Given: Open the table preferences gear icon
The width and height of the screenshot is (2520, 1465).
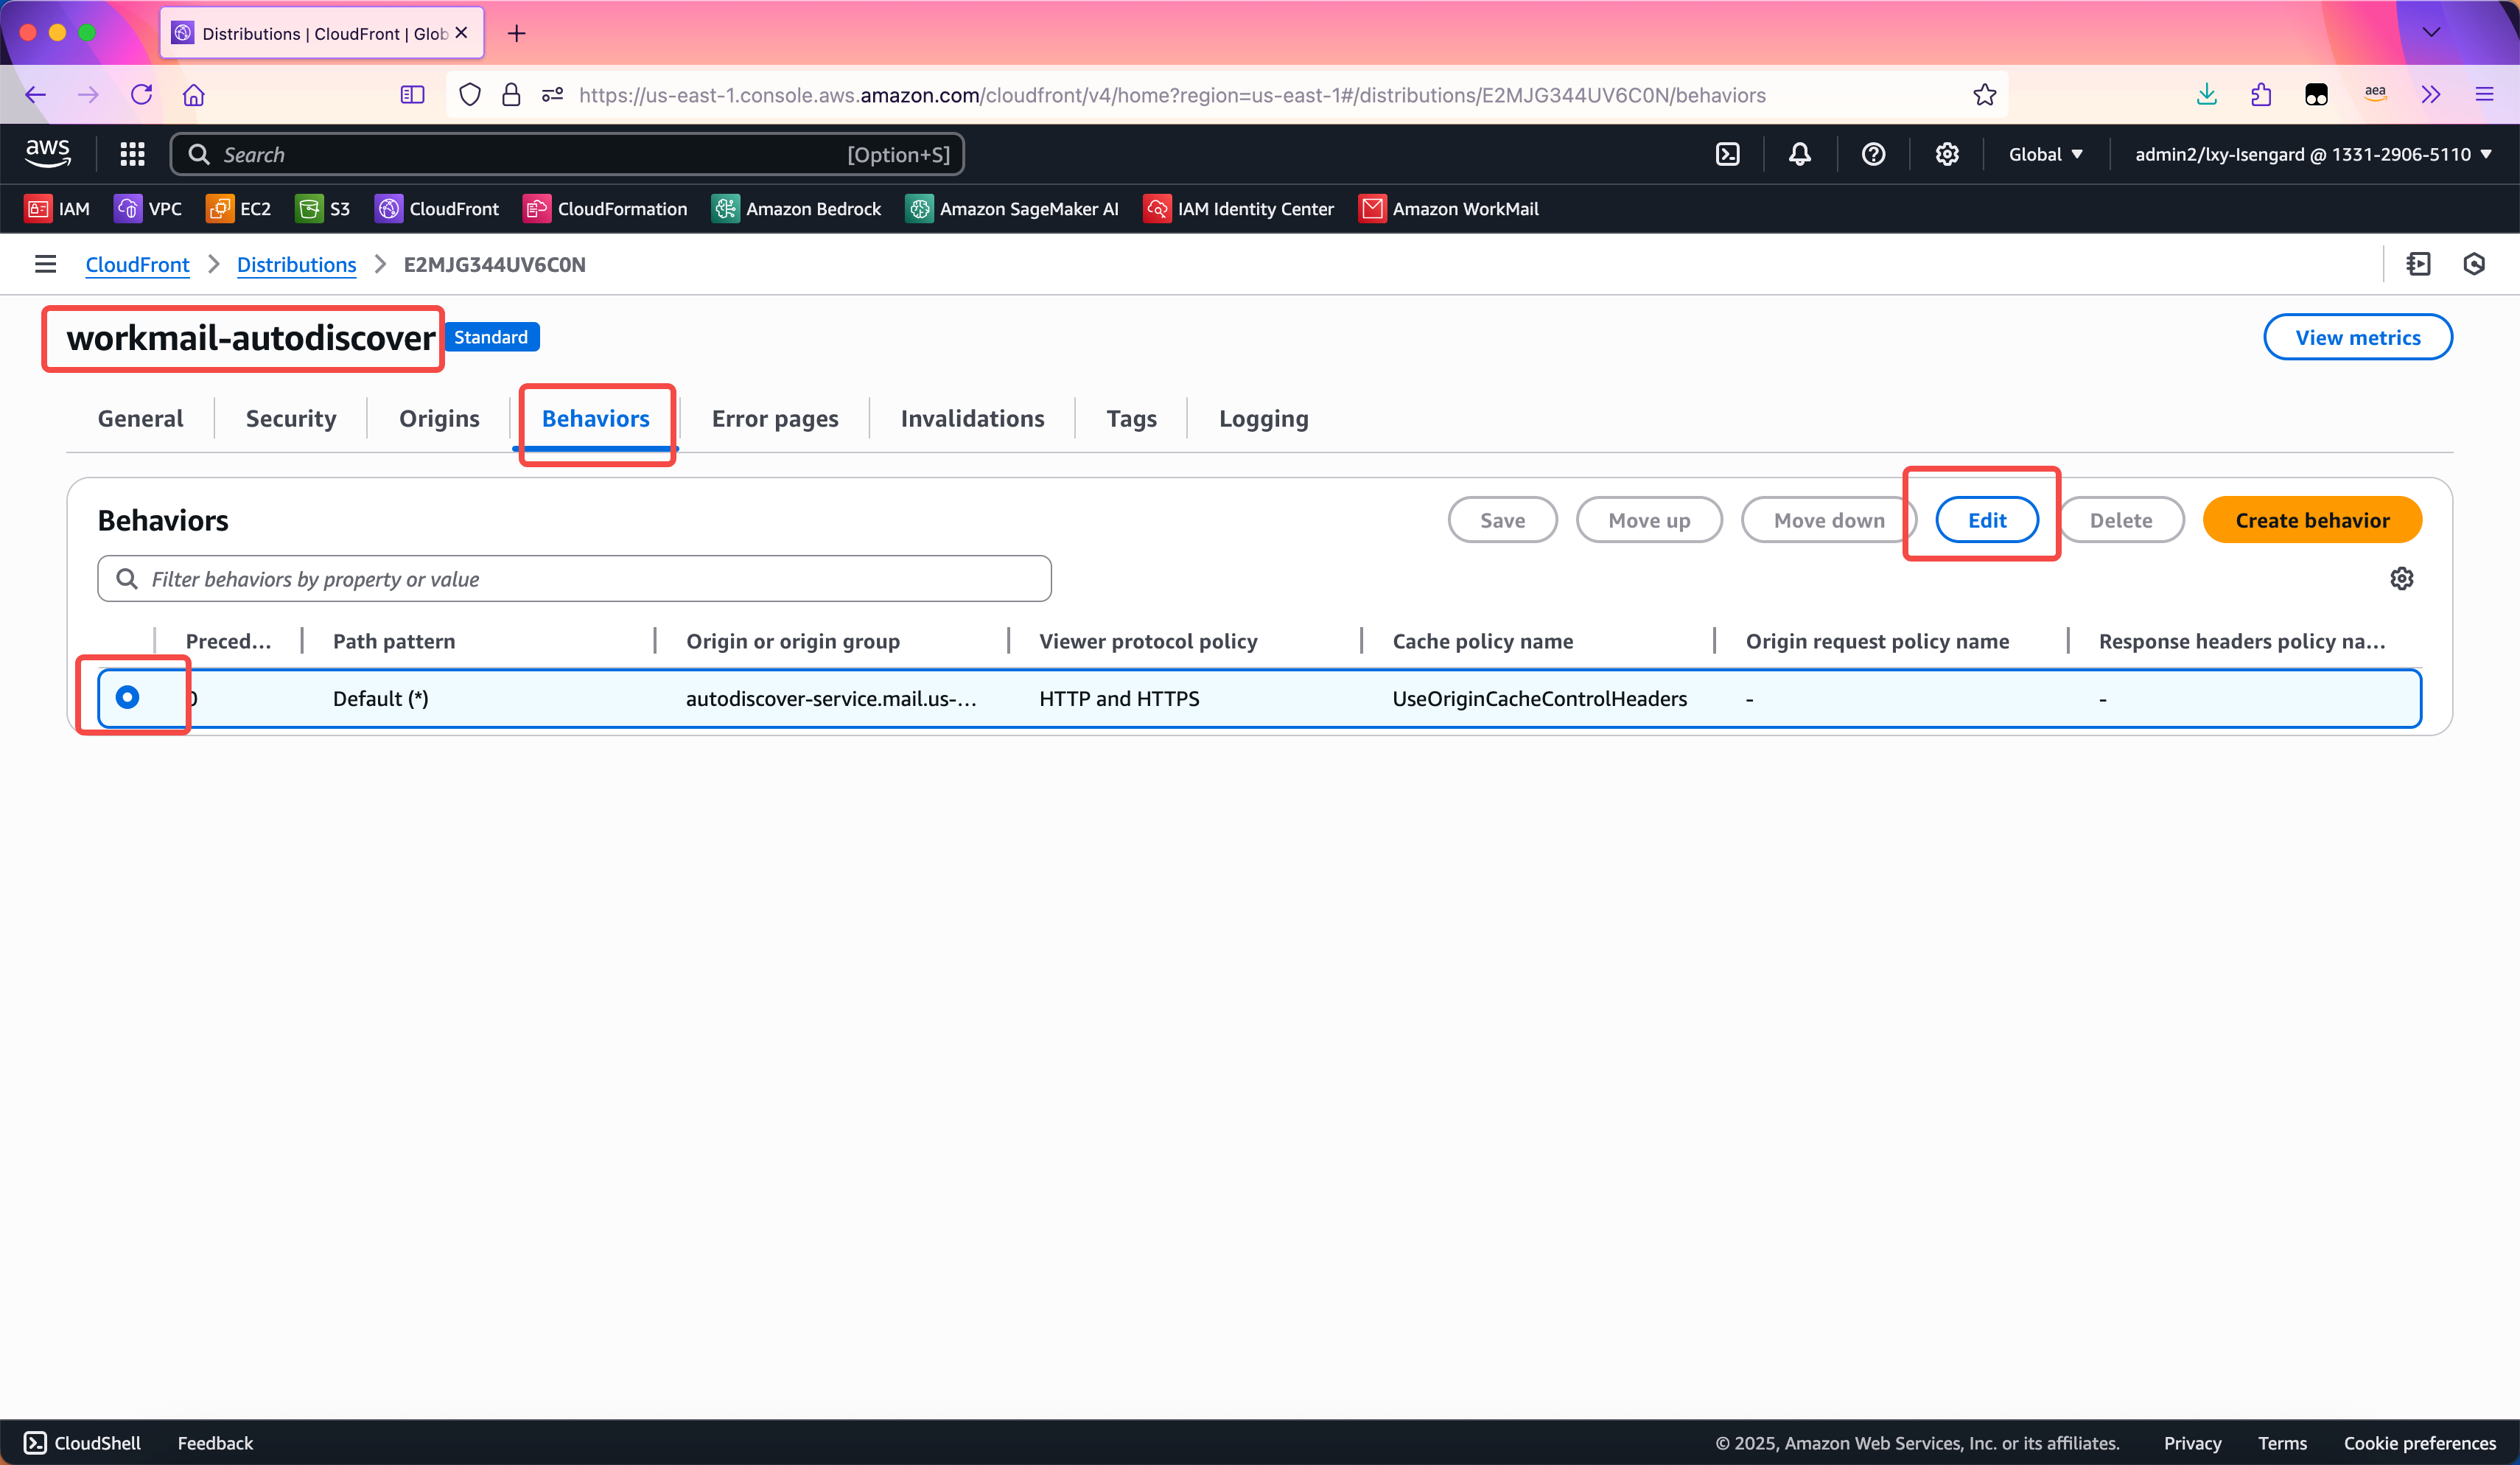Looking at the screenshot, I should point(2401,578).
